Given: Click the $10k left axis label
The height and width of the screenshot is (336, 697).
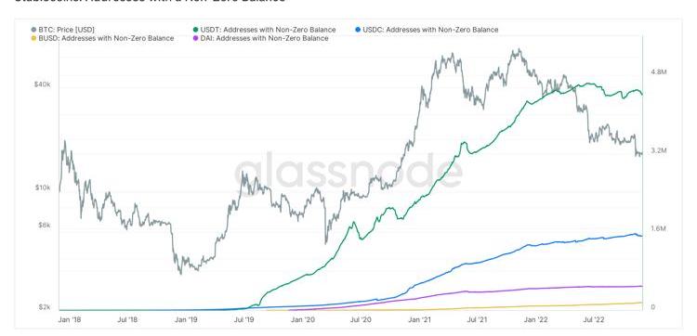Looking at the screenshot, I should point(42,187).
